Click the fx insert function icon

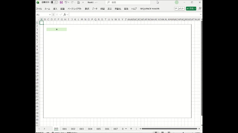coord(65,14)
